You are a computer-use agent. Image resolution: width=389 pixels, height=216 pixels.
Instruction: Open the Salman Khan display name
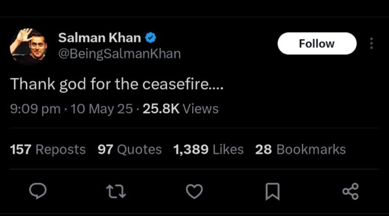tap(100, 38)
